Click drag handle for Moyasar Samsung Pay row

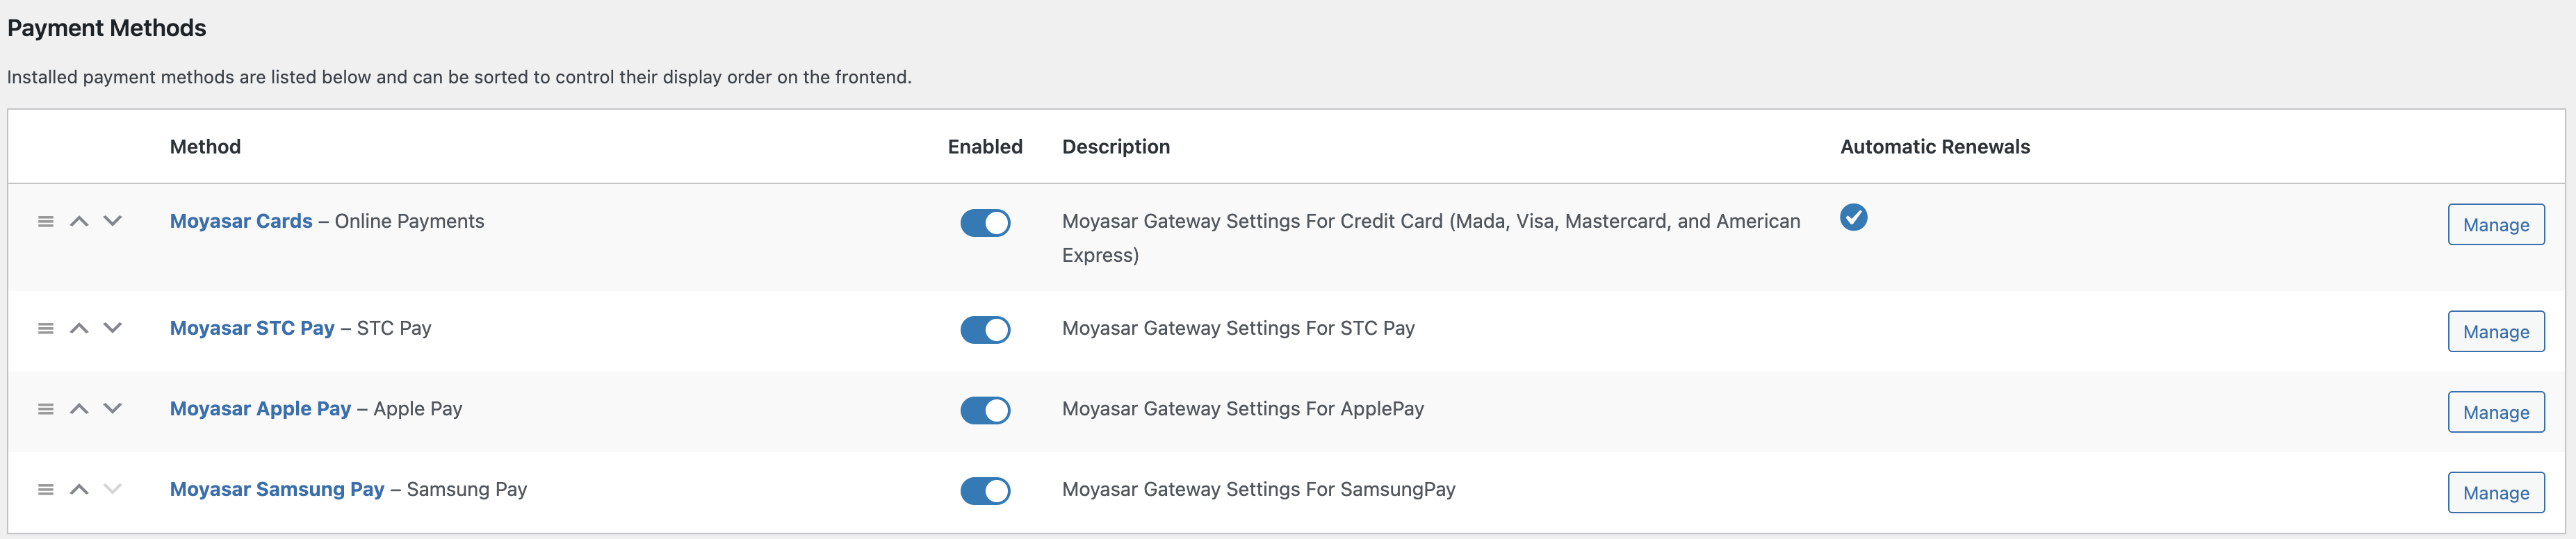[45, 489]
